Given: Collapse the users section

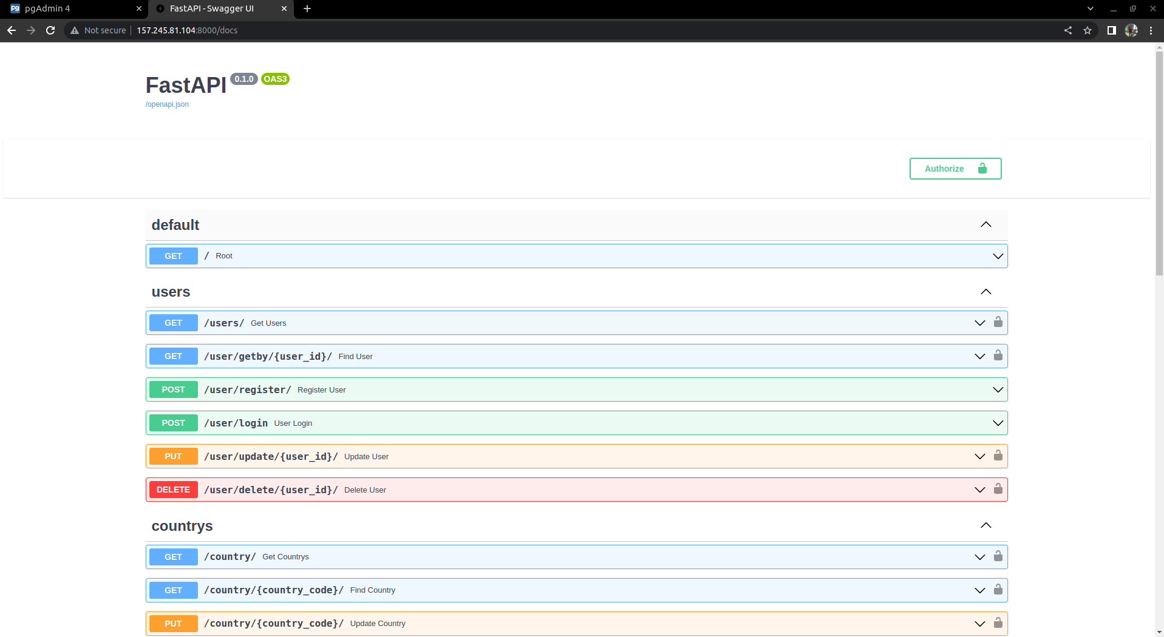Looking at the screenshot, I should (x=986, y=292).
